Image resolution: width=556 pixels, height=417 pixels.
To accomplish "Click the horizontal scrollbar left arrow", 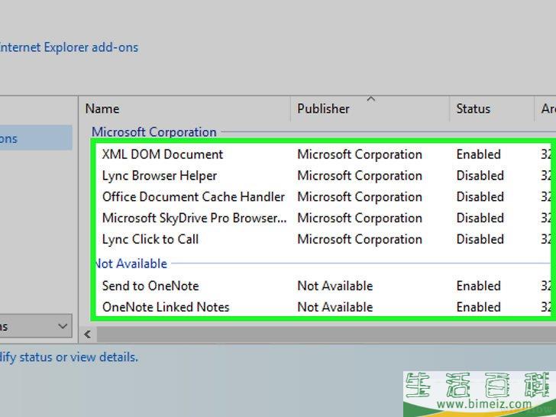I will 88,334.
